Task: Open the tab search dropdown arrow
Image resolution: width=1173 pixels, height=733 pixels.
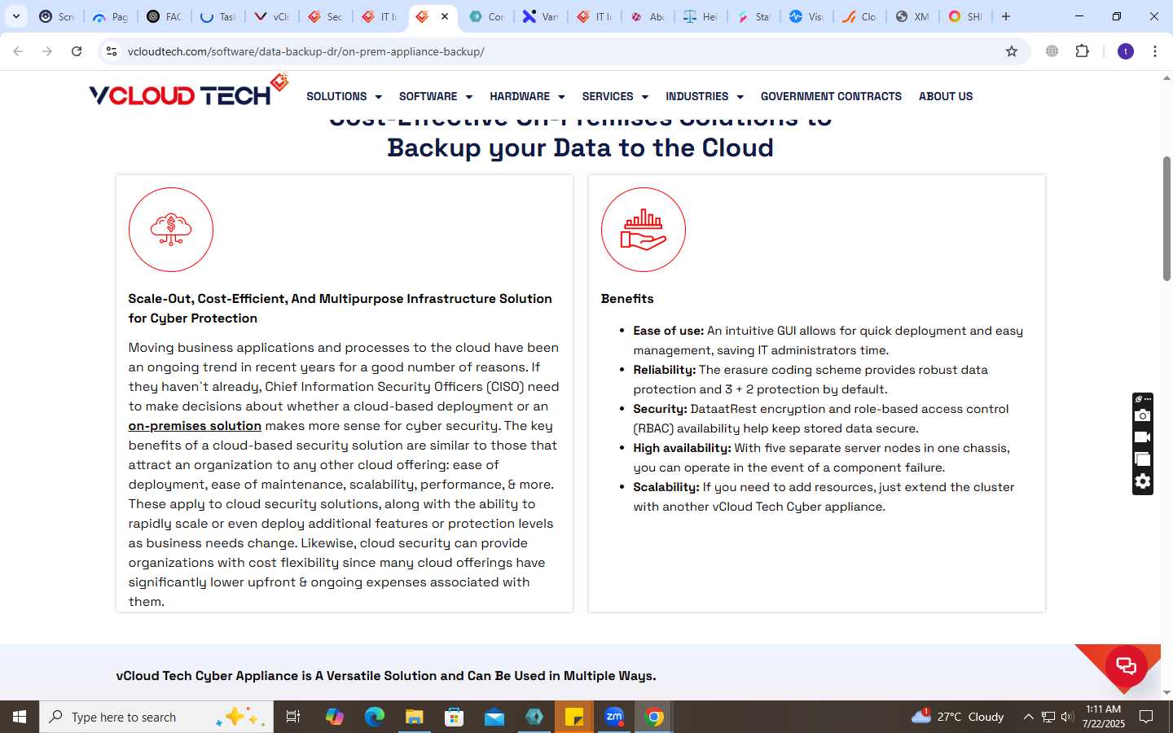Action: pos(15,16)
